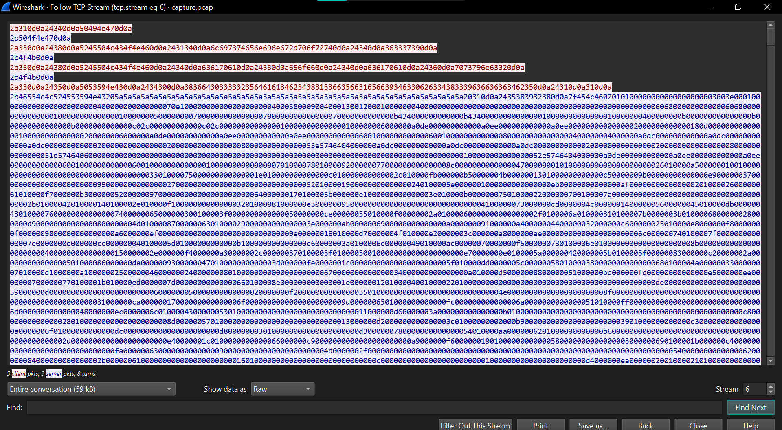Click the second 2b4f4b0d0a server line
This screenshot has height=430, width=782.
32,77
